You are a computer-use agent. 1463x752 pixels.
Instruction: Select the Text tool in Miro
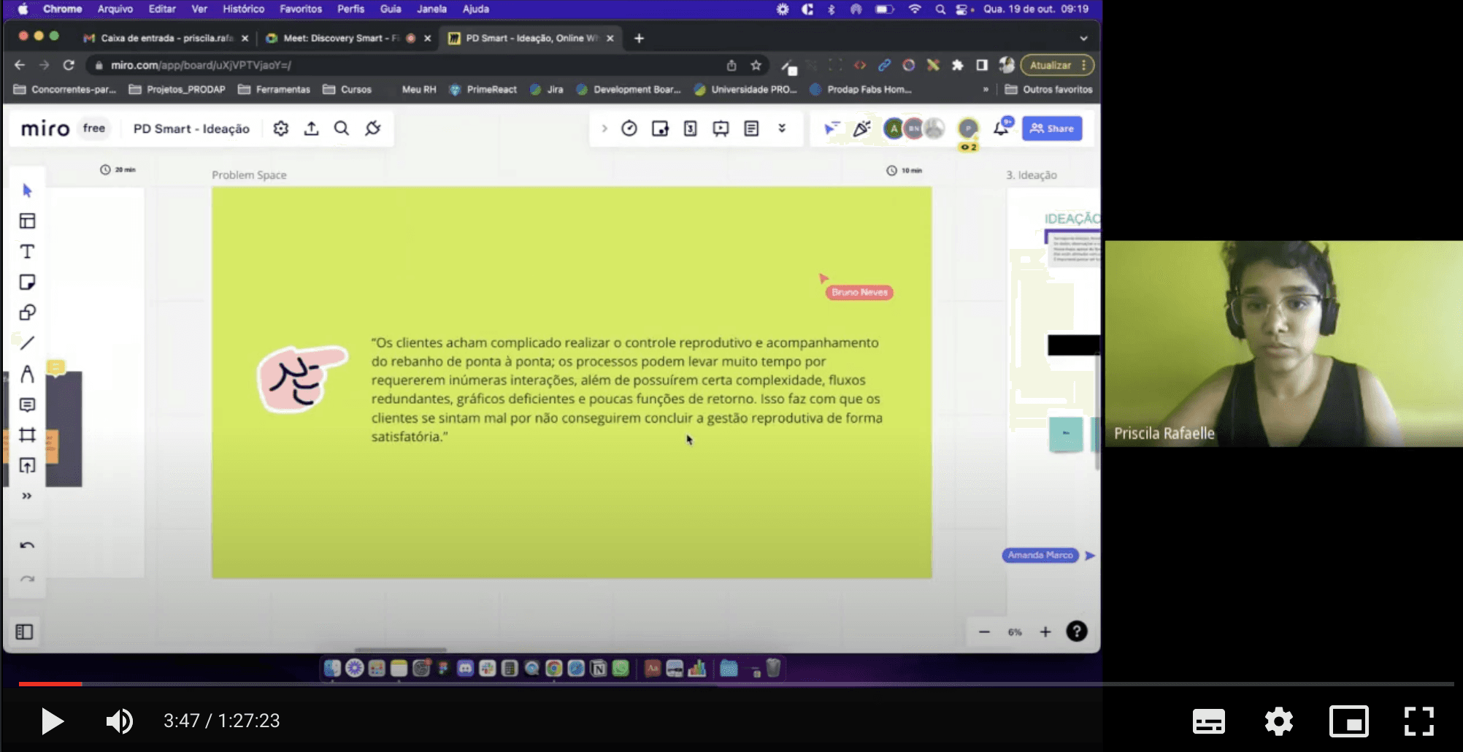[x=27, y=252]
